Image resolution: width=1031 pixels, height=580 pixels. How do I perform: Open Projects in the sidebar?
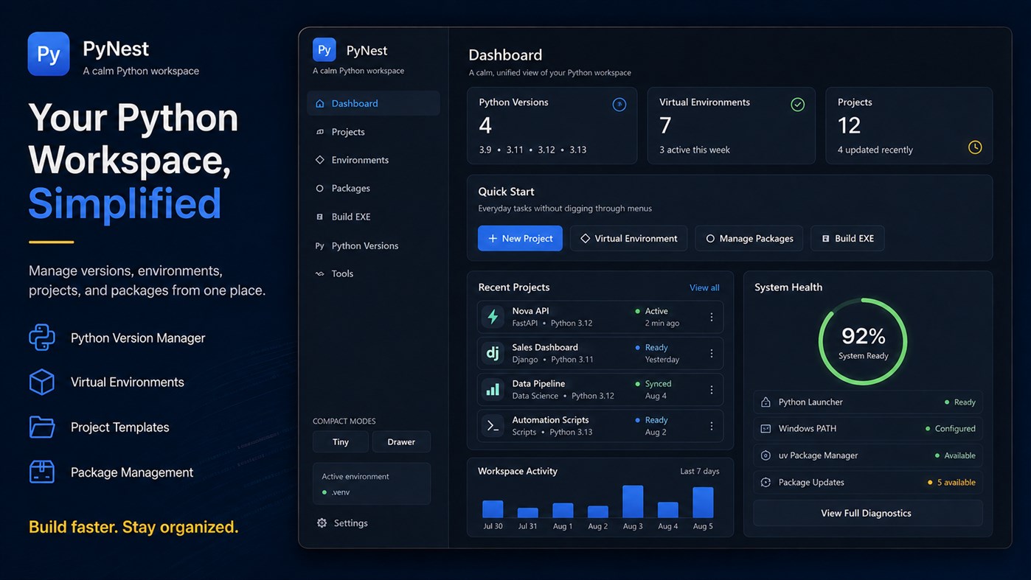[373, 132]
